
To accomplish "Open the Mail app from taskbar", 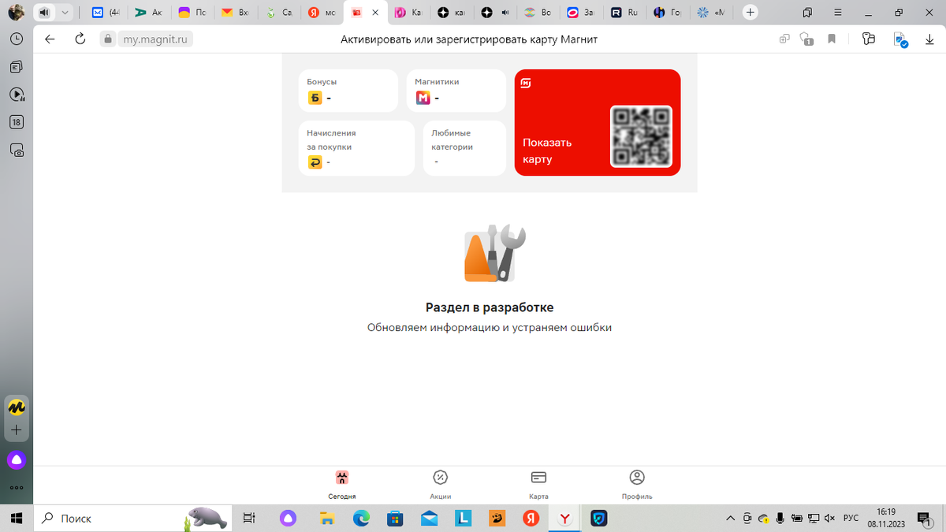I will click(429, 518).
